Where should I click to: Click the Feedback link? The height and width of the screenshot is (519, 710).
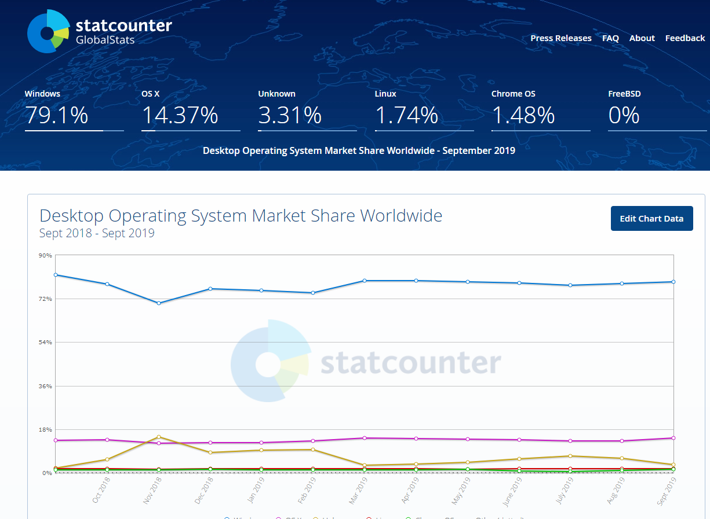point(685,38)
